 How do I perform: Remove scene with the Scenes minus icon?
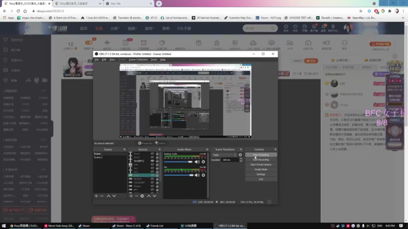[101, 196]
